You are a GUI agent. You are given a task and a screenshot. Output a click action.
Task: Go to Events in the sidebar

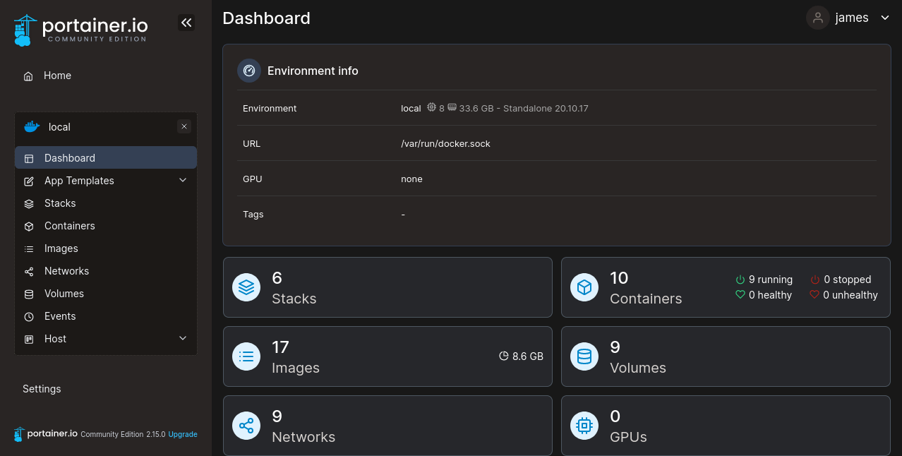coord(60,316)
